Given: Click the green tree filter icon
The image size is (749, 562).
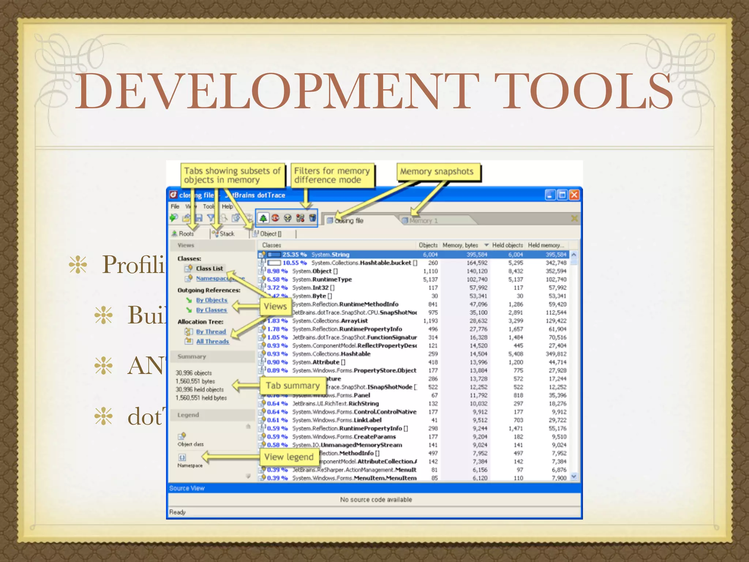Looking at the screenshot, I should [263, 218].
